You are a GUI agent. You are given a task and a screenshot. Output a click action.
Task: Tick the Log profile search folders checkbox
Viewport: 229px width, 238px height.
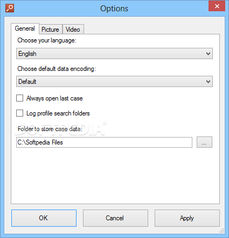pyautogui.click(x=19, y=113)
